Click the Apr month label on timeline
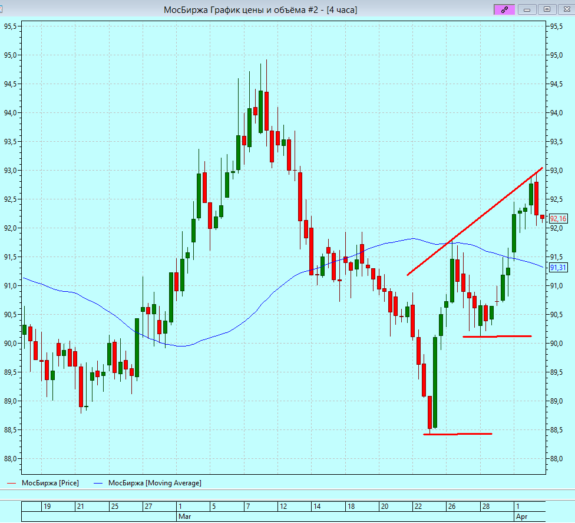The height and width of the screenshot is (523, 575). [x=521, y=517]
